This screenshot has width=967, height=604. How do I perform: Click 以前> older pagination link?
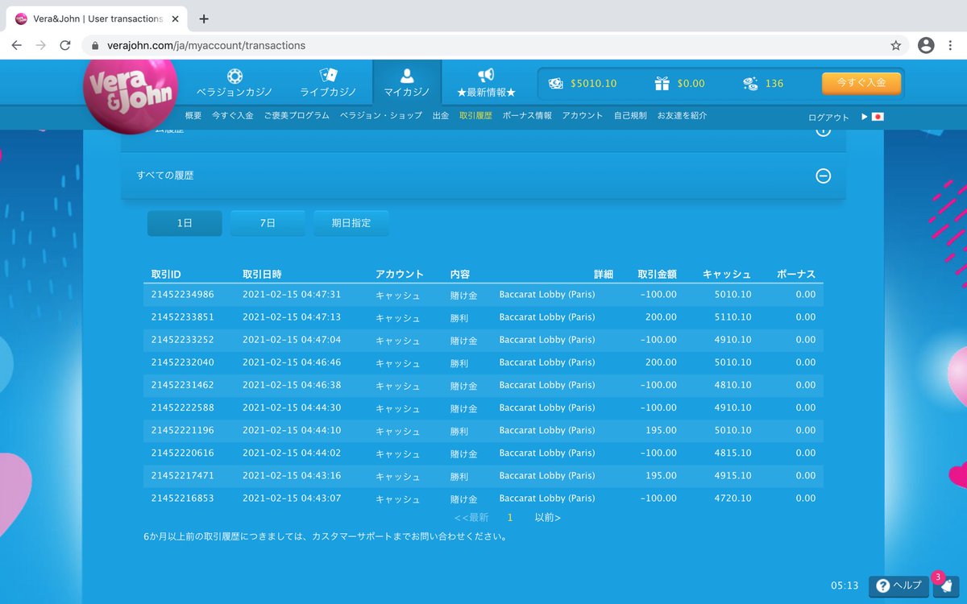[548, 518]
